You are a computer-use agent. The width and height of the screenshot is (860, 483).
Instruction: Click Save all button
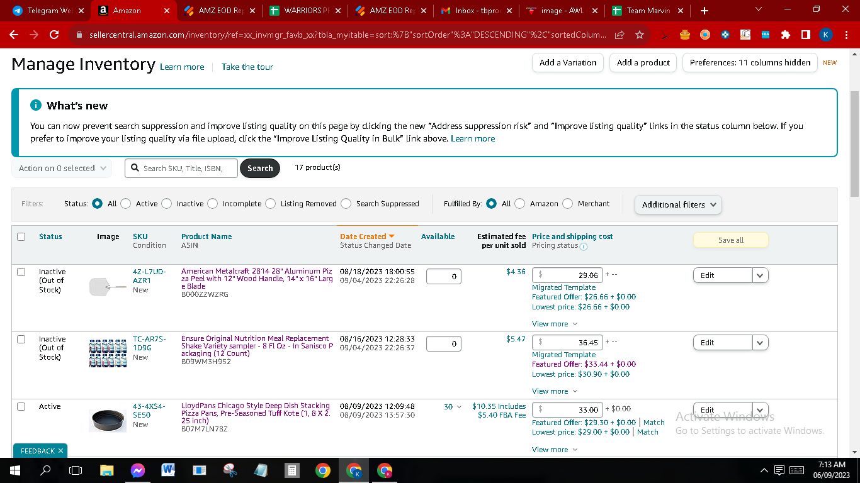tap(731, 240)
